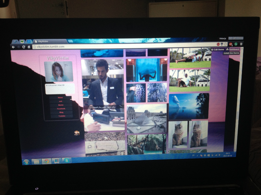Open the Tumblr Dashboard button
This screenshot has height=195, width=261.
233,49
